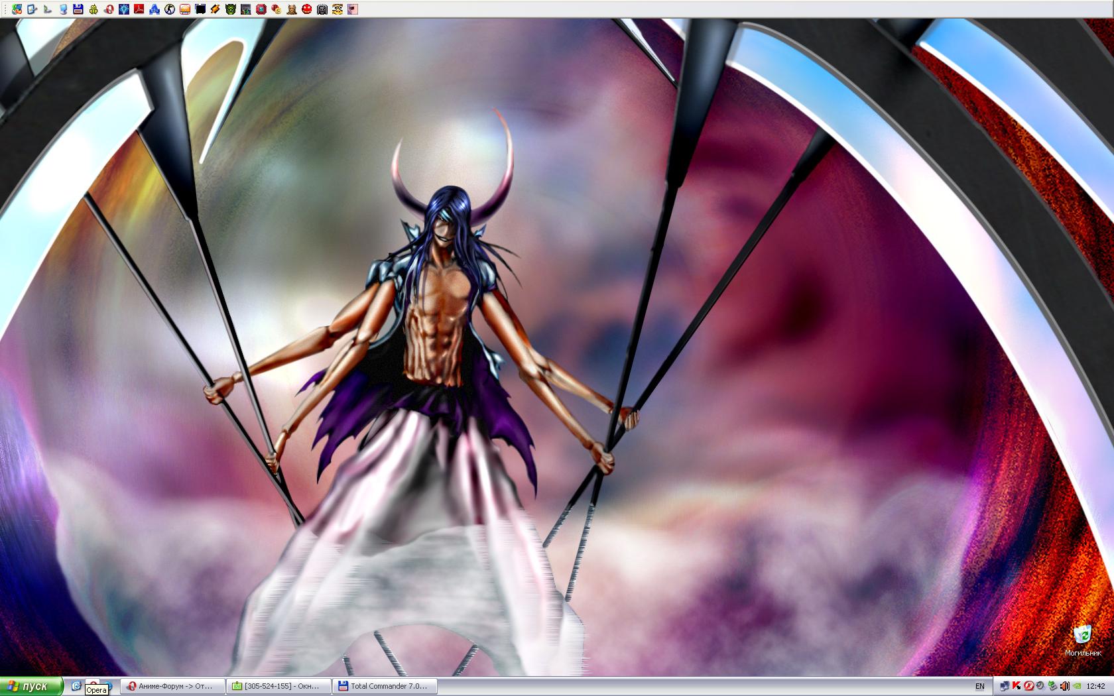Open the blue letter A icon in top toolbar
Screen dimensions: 1114x696
155,9
